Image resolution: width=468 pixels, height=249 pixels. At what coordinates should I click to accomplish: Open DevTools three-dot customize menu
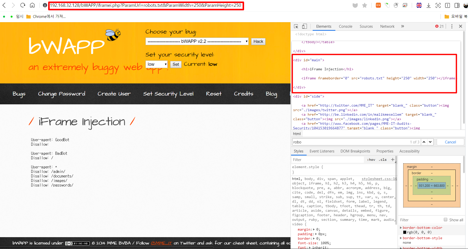452,26
